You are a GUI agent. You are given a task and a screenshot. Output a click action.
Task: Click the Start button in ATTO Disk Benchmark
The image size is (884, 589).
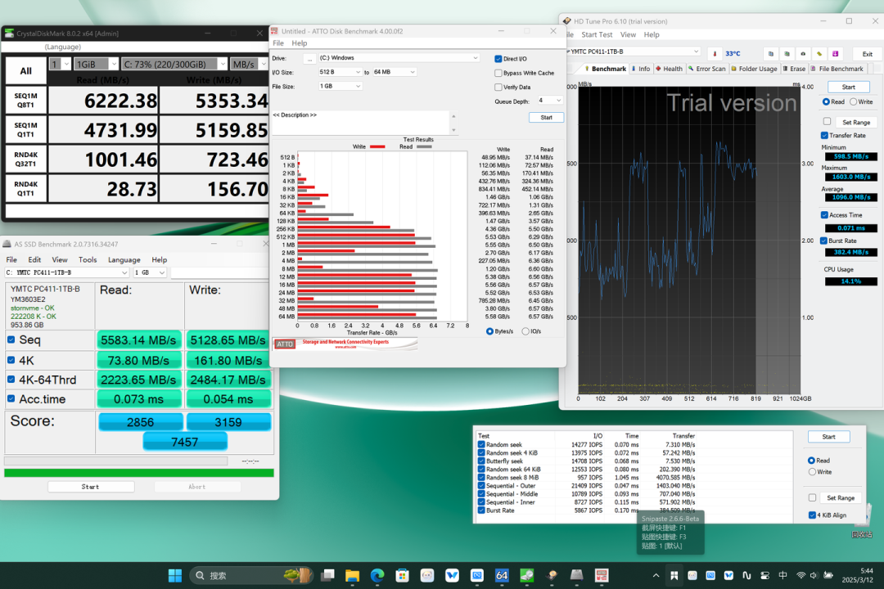pos(546,117)
